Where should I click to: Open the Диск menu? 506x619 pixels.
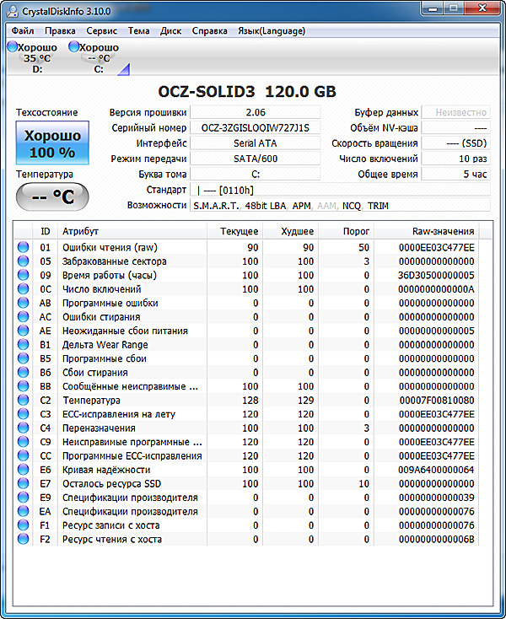coord(170,31)
